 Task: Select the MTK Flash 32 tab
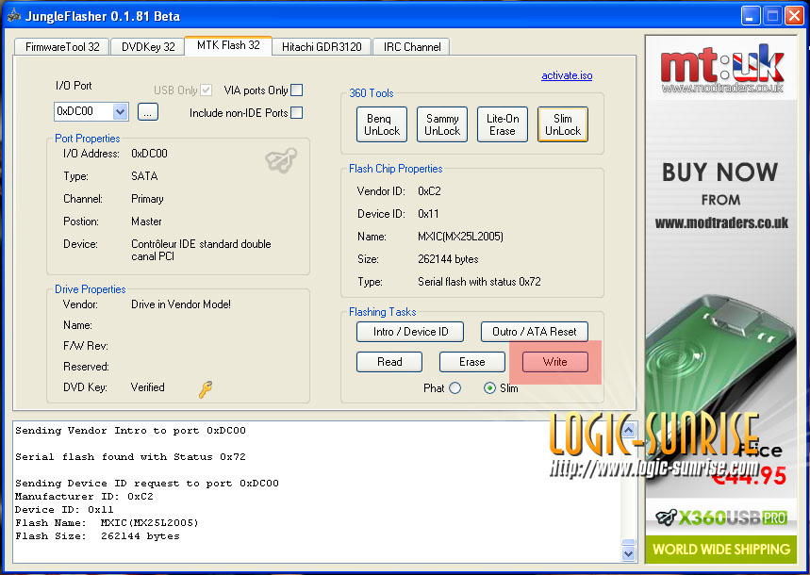(228, 45)
